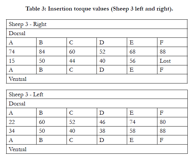
Task: Select the cell with value 46
Action: tap(112, 122)
